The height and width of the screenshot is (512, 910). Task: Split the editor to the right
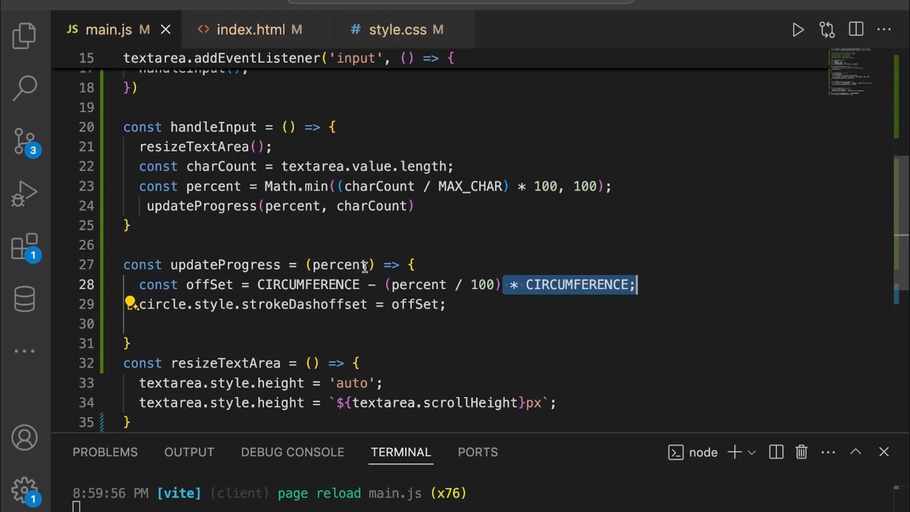[x=856, y=29]
